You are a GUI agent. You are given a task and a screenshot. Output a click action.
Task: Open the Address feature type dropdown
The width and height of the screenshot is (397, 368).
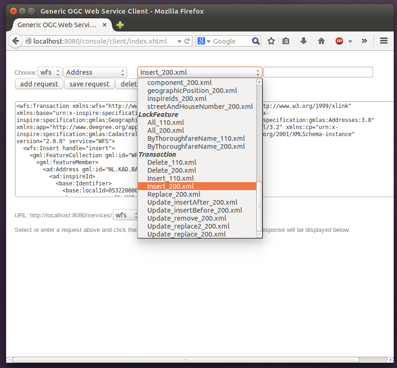95,72
